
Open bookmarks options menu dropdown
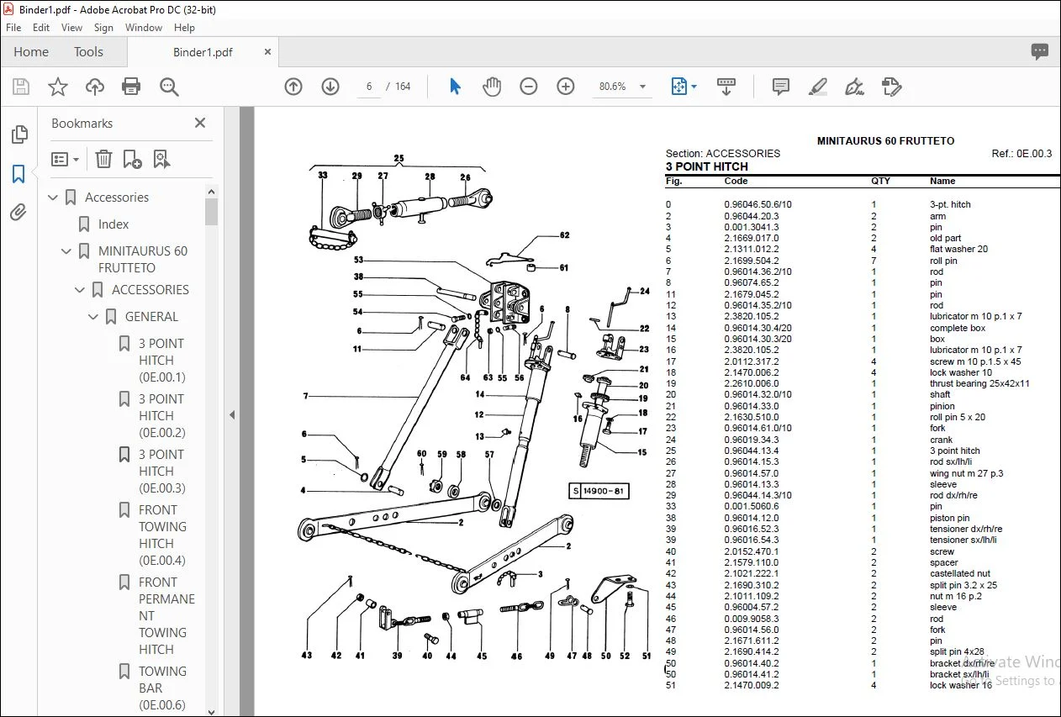click(x=65, y=159)
